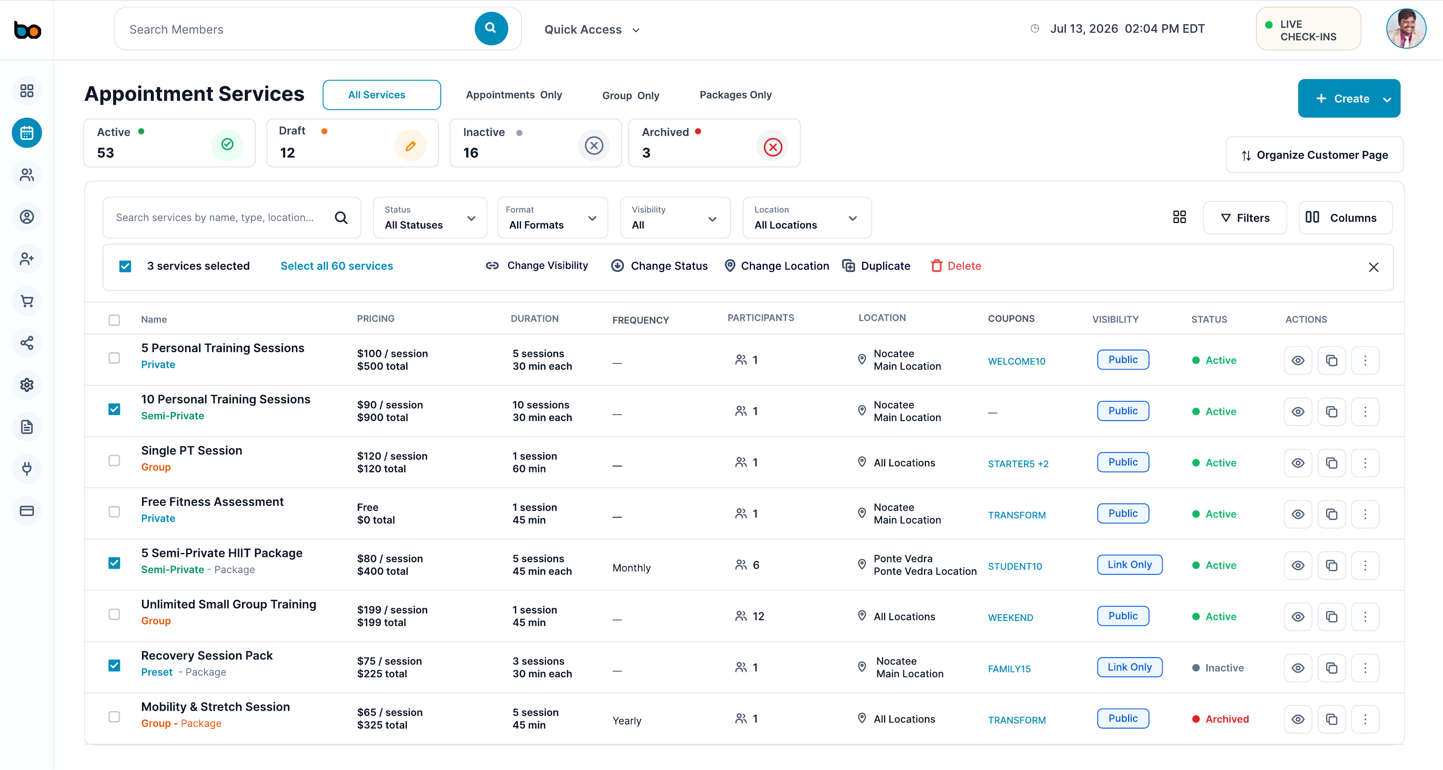1443x770 pixels.
Task: Switch to Group Only tab
Action: (631, 95)
